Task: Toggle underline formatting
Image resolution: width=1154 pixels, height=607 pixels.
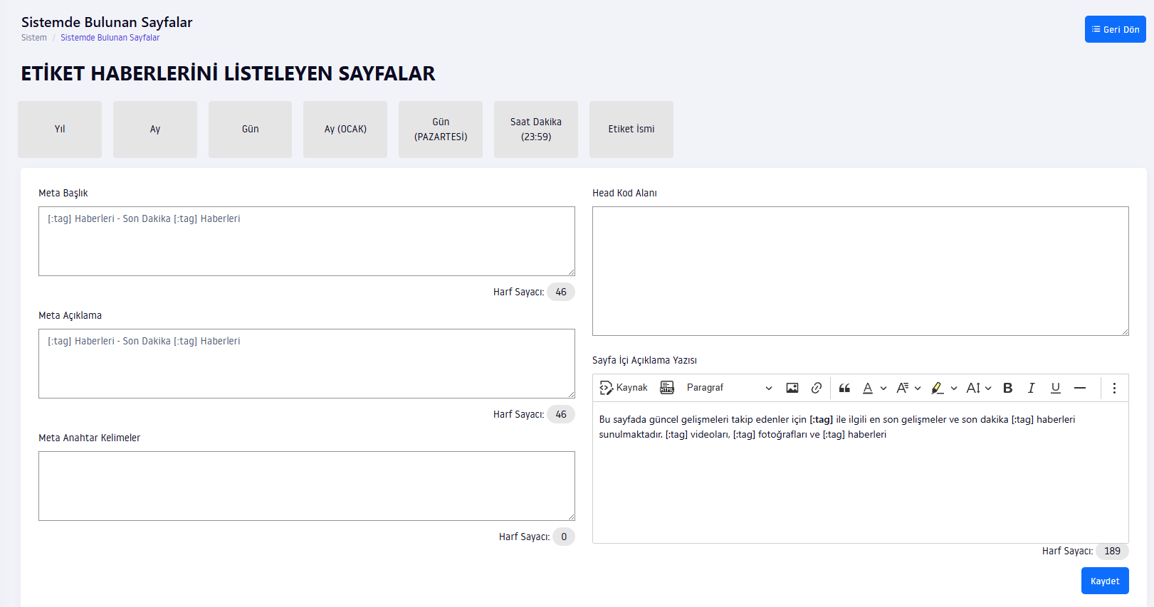Action: click(1056, 388)
